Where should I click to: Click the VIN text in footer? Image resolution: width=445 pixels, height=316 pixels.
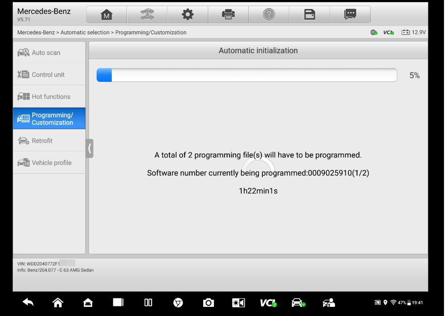tap(38, 264)
